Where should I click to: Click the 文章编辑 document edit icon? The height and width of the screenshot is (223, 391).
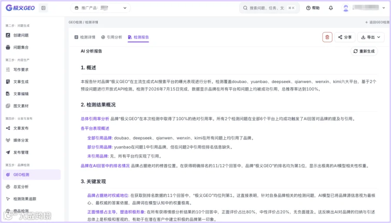[x=8, y=94]
